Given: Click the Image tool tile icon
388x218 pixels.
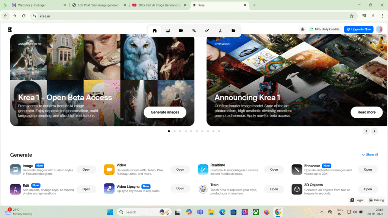Looking at the screenshot, I should point(15,170).
